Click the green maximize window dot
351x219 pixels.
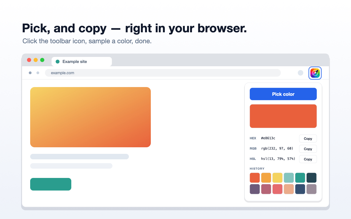42,60
